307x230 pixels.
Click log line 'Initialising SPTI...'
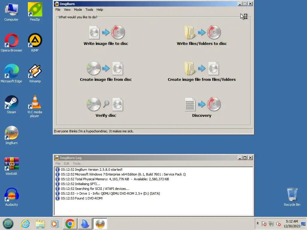coord(80,184)
